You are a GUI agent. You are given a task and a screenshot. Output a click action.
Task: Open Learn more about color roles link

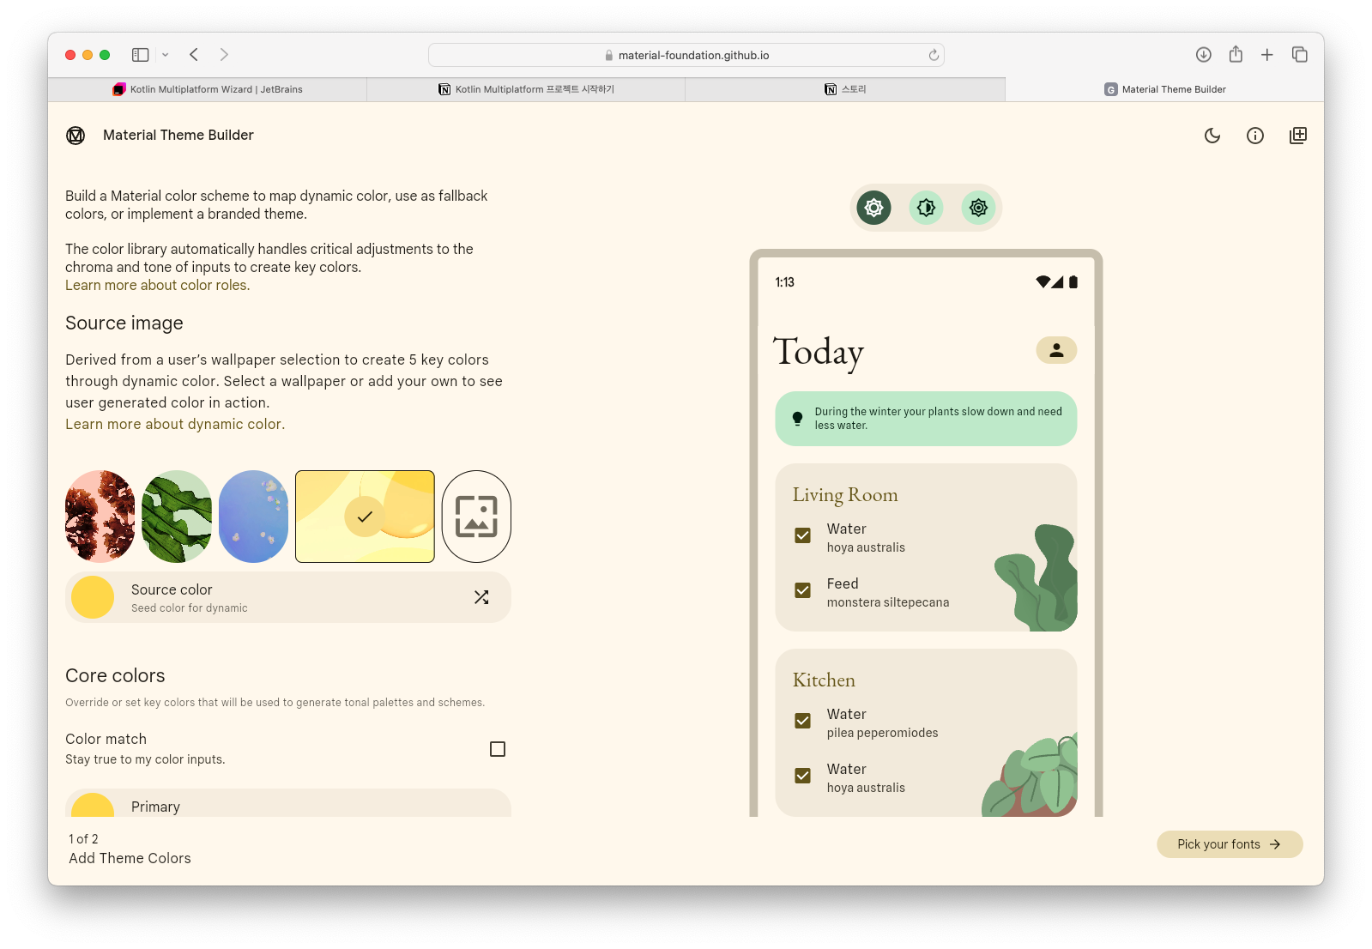(158, 286)
